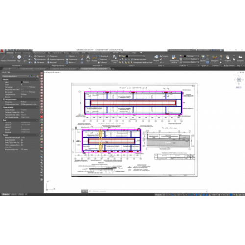Choose the Arc drawing tool
245x245 pixels.
click(25, 58)
